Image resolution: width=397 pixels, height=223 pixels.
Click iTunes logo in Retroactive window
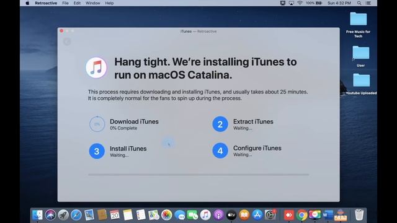coord(96,68)
